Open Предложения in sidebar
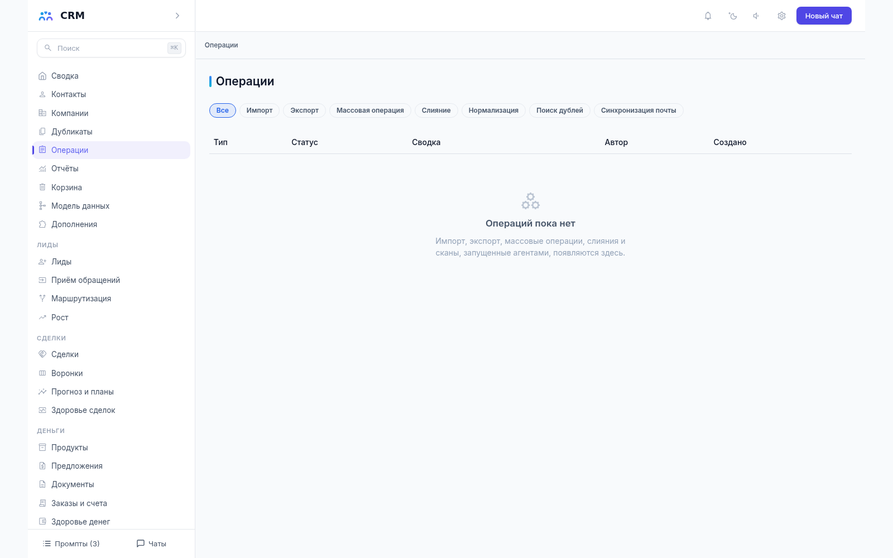The height and width of the screenshot is (558, 893). click(111, 466)
